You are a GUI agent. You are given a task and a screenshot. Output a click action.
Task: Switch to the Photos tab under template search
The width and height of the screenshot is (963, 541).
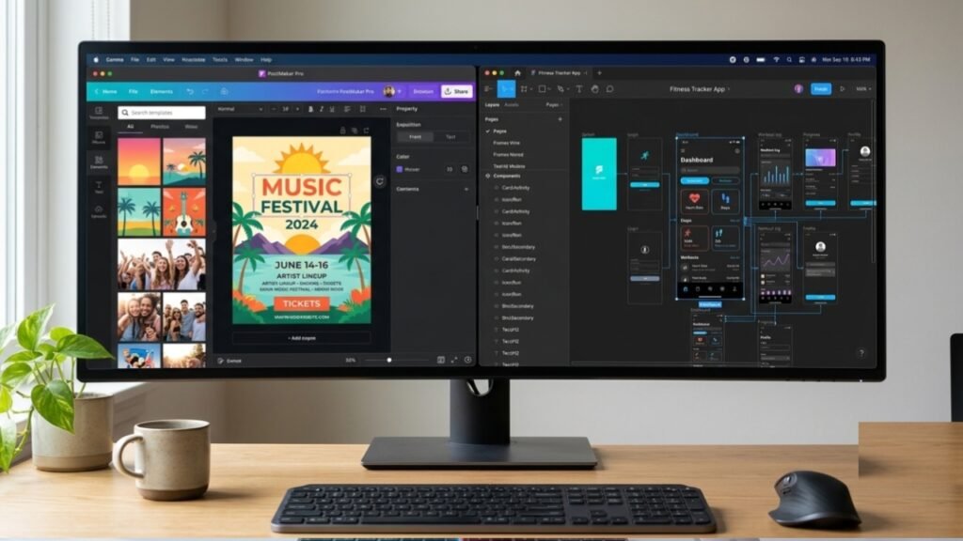point(160,127)
